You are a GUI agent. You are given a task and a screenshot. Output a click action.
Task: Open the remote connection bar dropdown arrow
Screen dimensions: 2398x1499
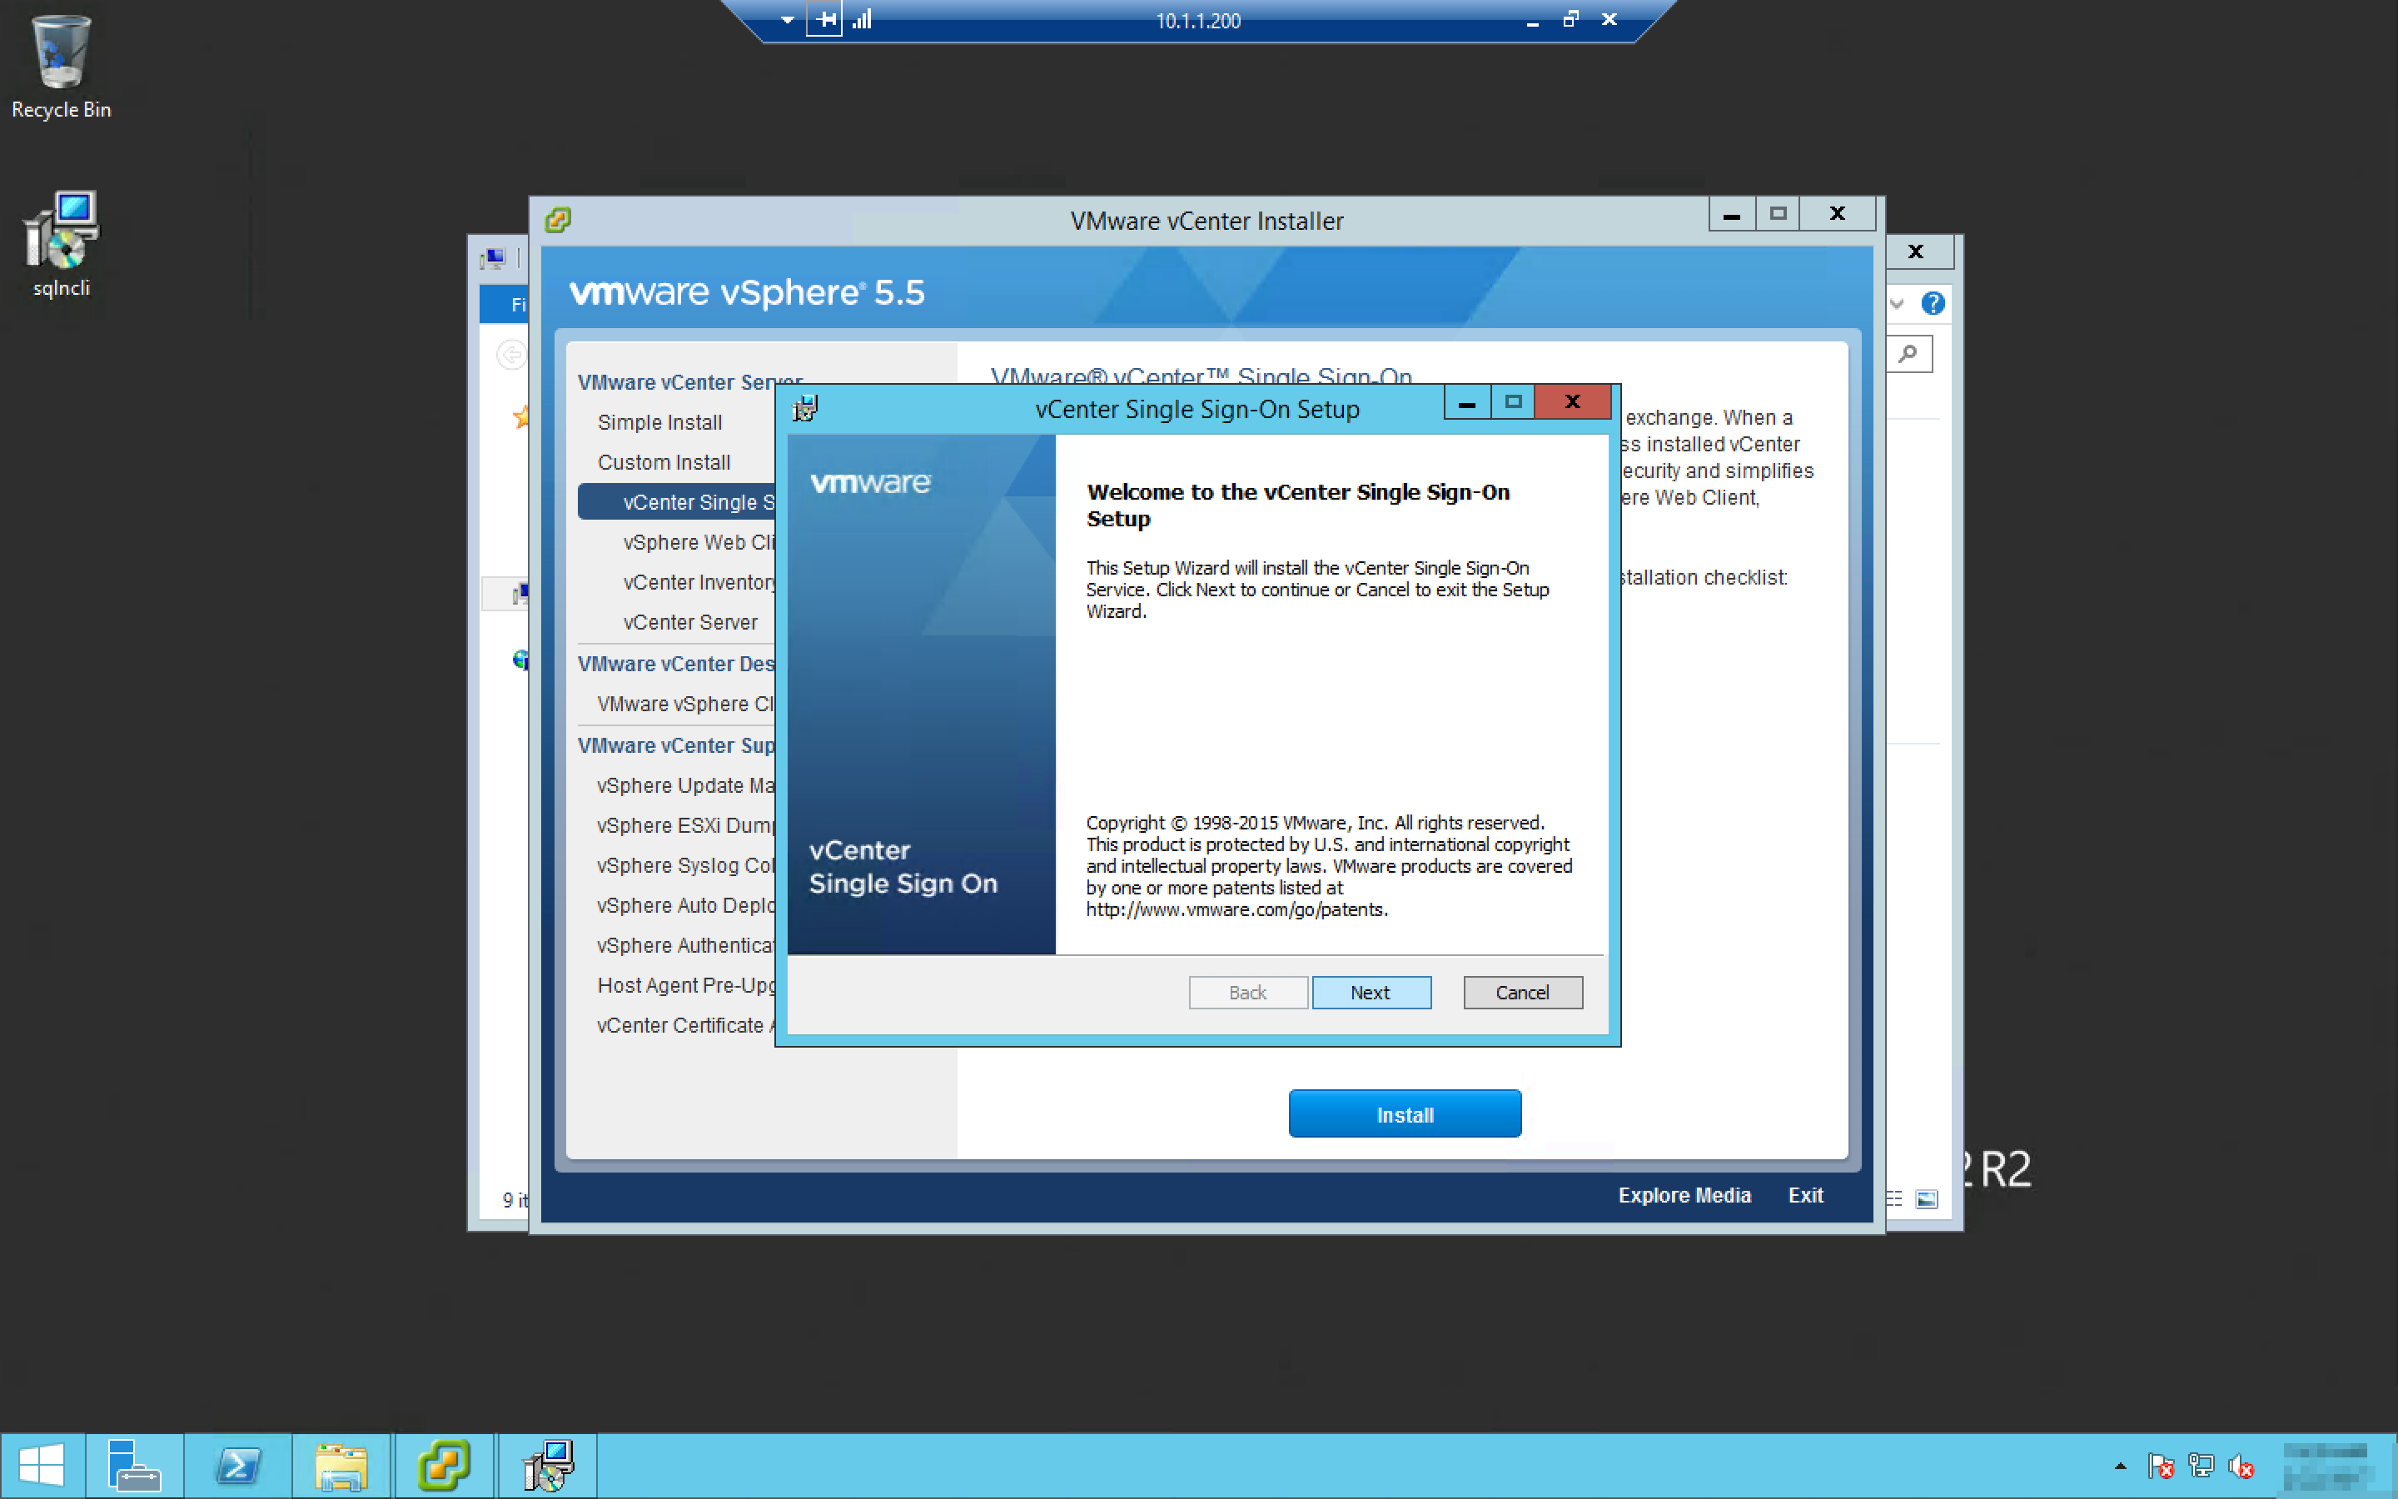point(787,20)
